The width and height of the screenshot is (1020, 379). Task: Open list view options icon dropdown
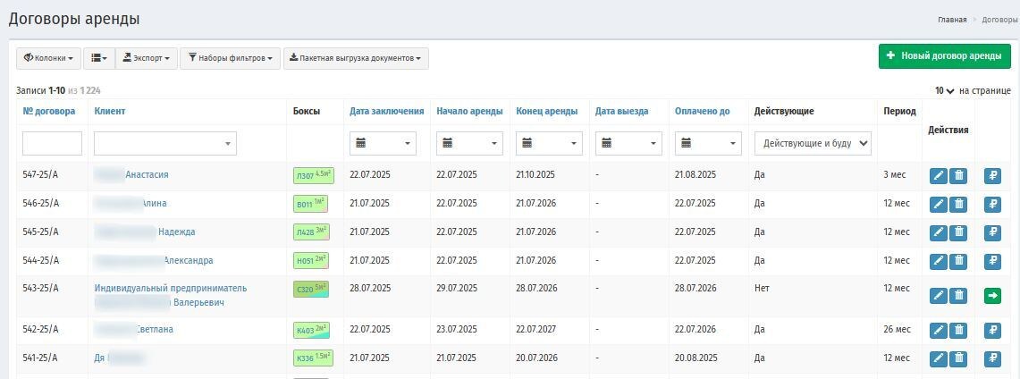tap(99, 58)
